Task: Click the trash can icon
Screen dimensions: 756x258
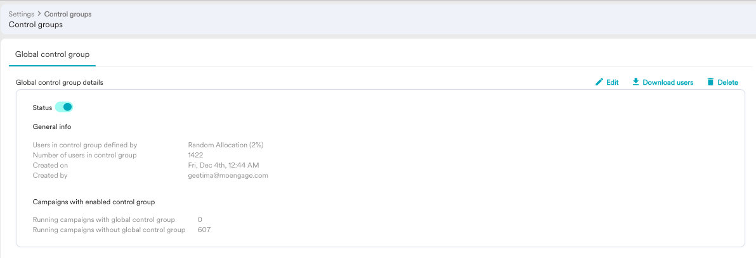Action: click(x=710, y=82)
